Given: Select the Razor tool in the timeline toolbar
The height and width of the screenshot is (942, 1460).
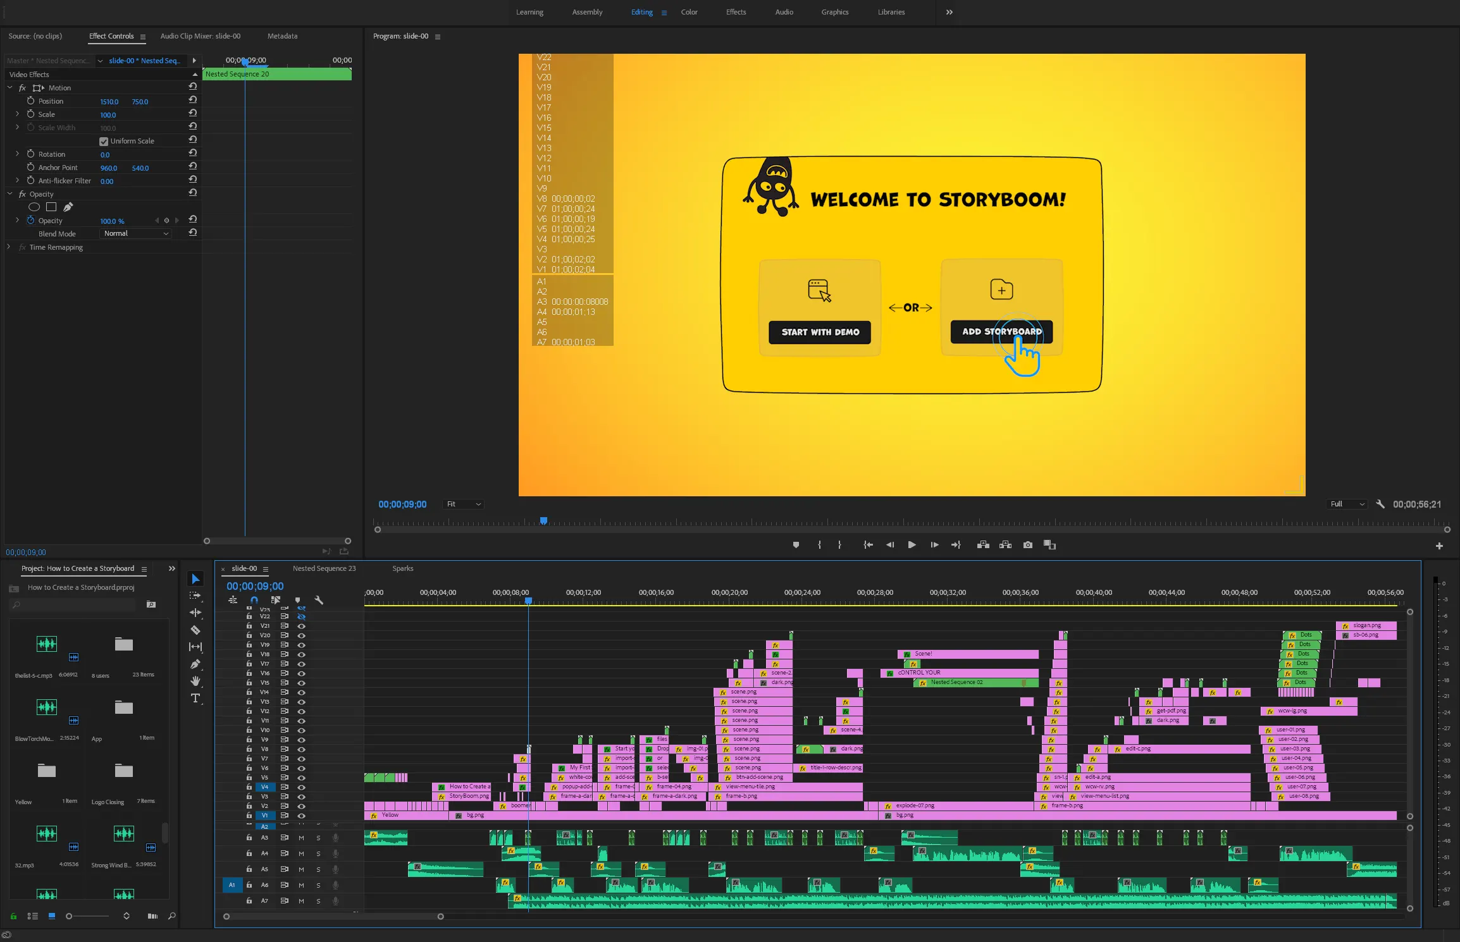Looking at the screenshot, I should click(x=195, y=630).
